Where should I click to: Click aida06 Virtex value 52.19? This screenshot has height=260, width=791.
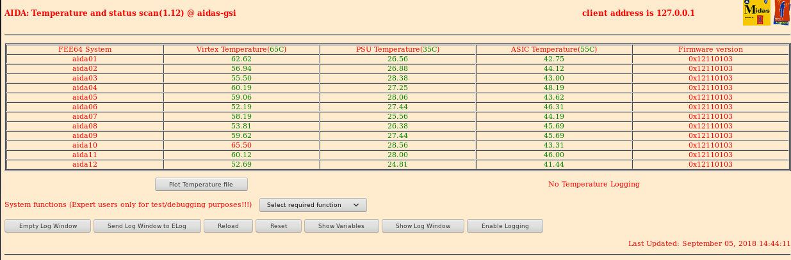click(241, 107)
